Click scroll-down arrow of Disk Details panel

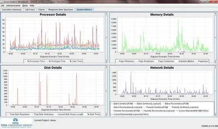(106, 115)
